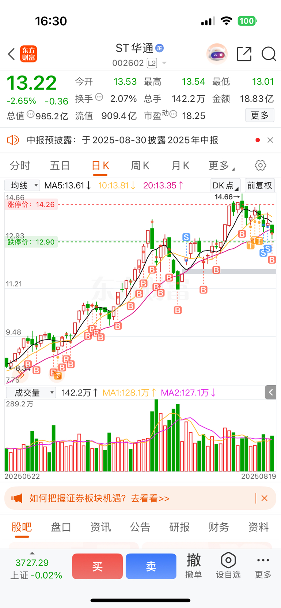Tap the megaphone icon in banner

pos(17,498)
